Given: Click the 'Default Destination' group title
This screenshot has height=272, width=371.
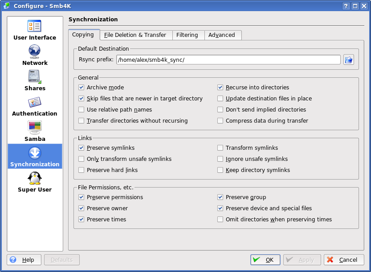Looking at the screenshot, I should [x=103, y=48].
